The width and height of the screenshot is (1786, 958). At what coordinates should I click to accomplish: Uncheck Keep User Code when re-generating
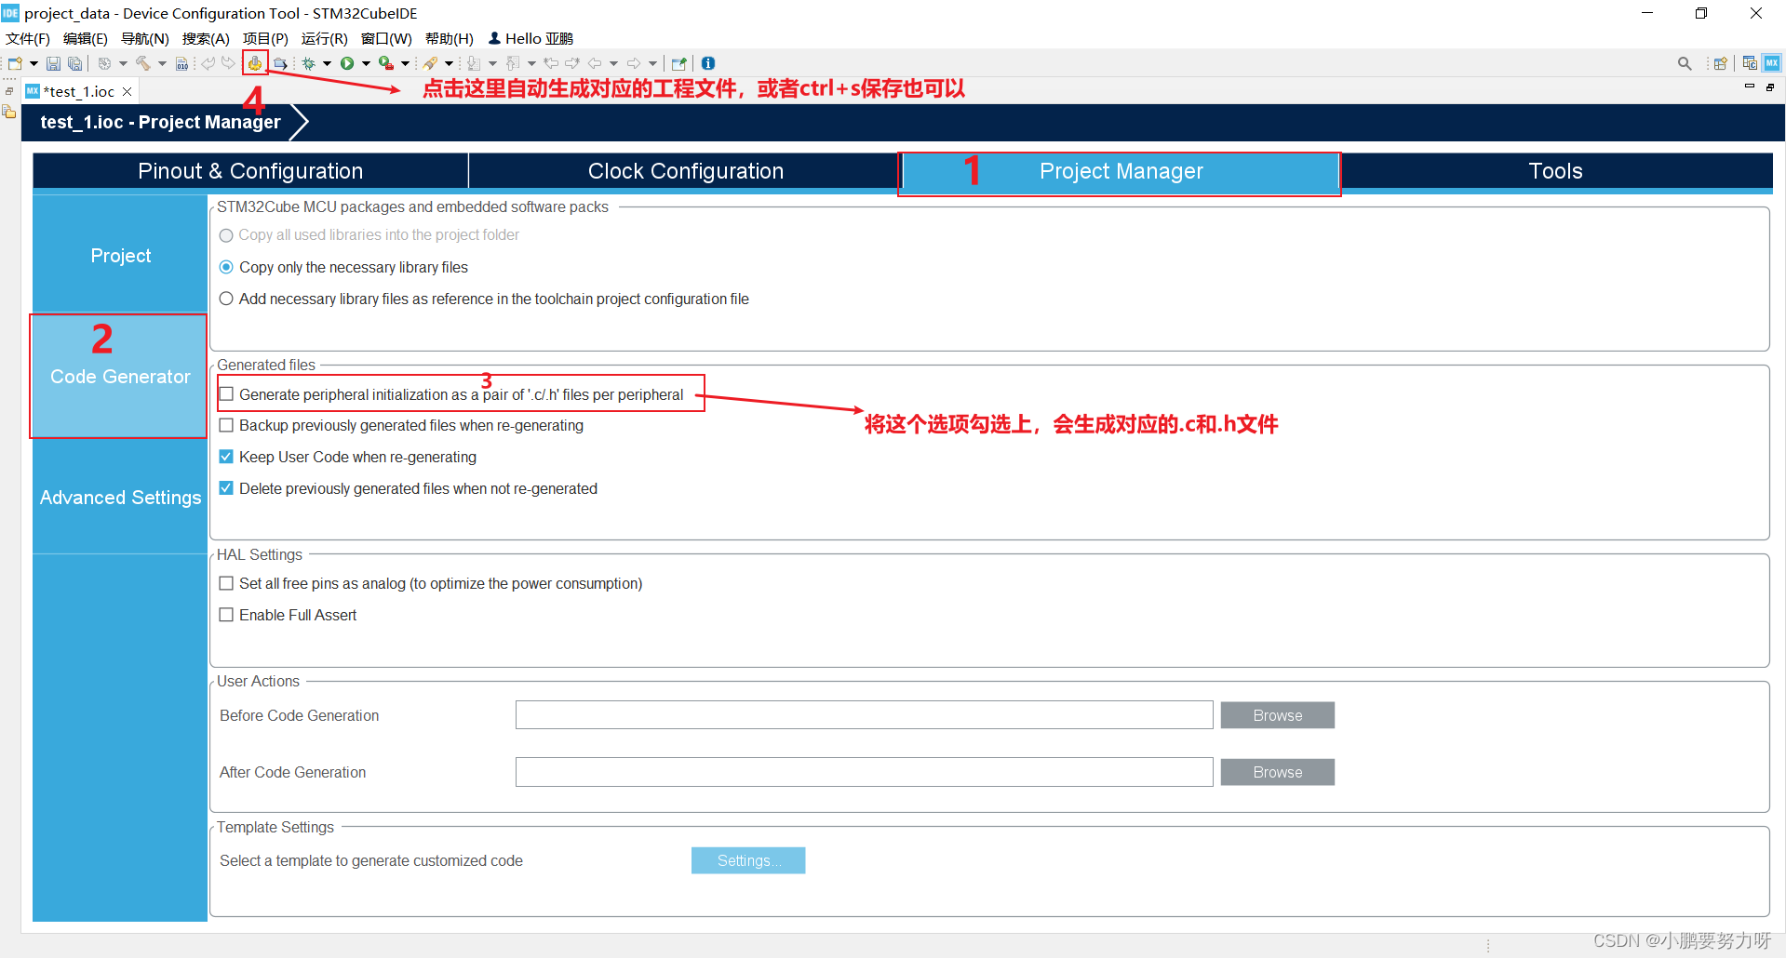(x=226, y=457)
